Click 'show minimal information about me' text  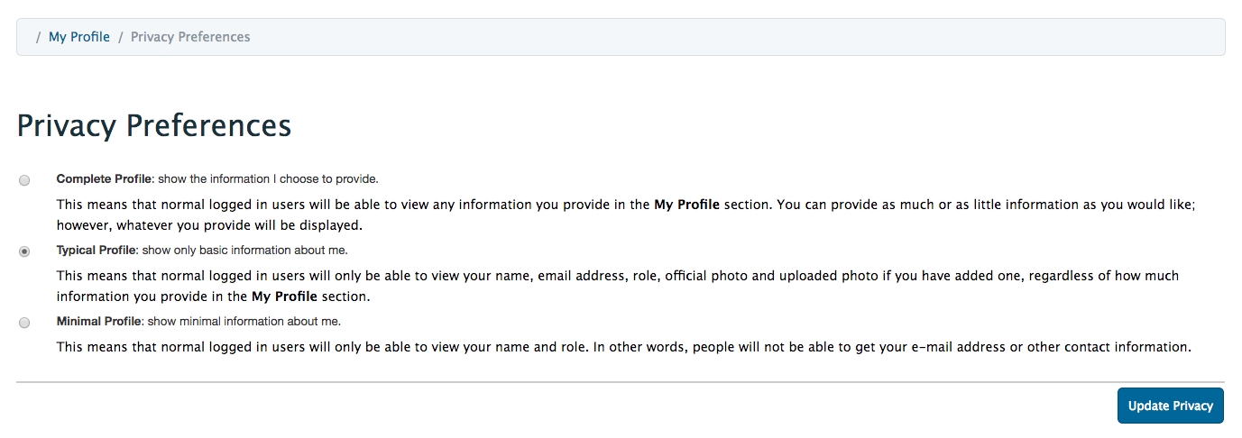click(x=244, y=321)
